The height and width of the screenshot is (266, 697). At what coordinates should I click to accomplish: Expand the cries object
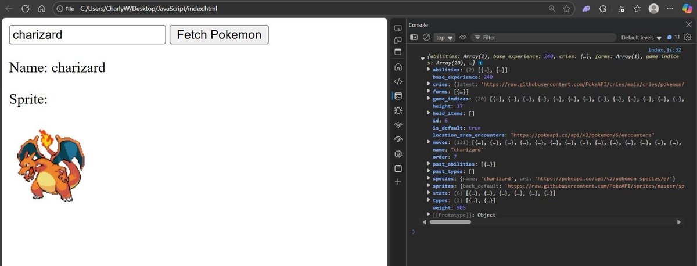[x=429, y=84]
